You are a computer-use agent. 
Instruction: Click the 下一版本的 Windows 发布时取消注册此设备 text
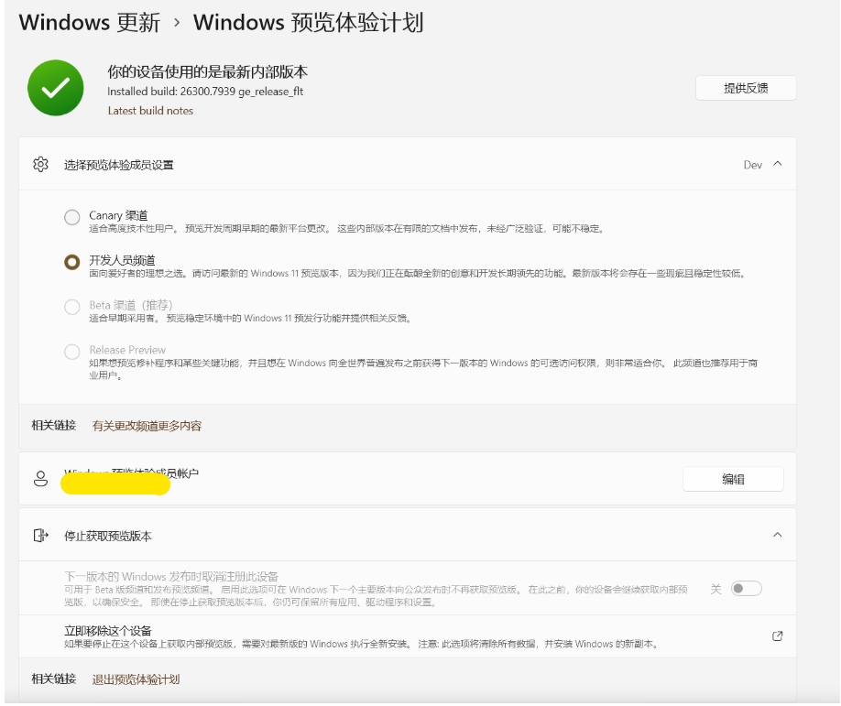pyautogui.click(x=171, y=577)
